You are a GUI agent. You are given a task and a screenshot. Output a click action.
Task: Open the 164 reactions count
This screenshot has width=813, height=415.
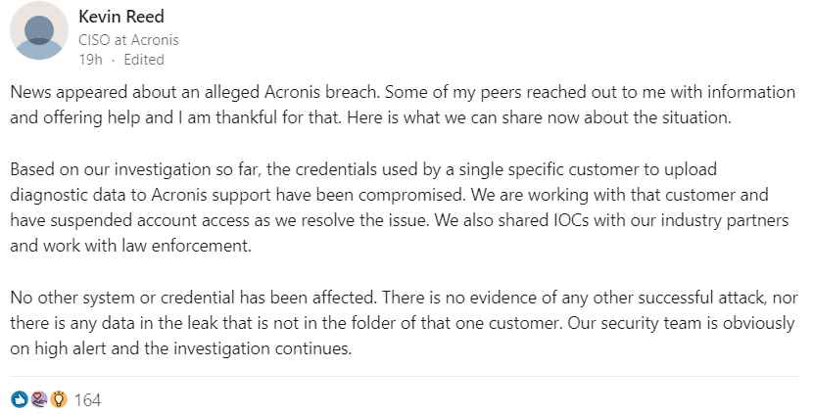coord(87,400)
